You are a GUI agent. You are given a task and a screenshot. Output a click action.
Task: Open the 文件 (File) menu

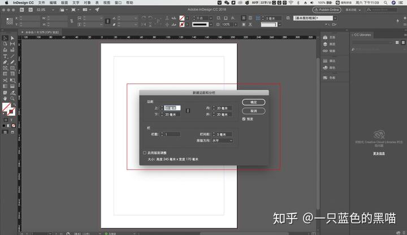(41, 3)
